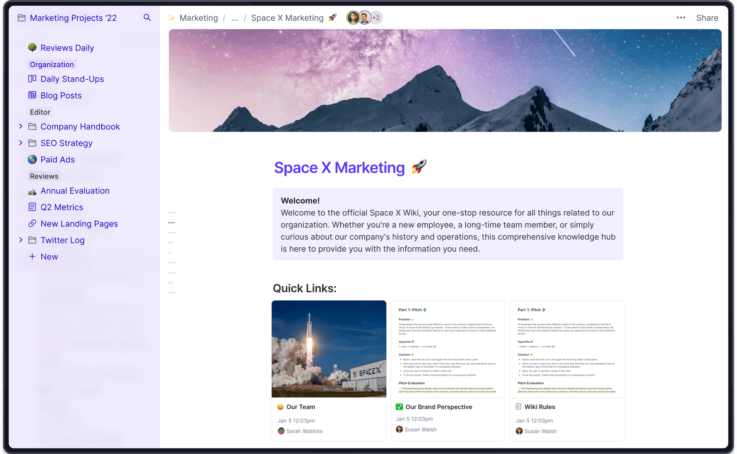Screen dimensions: 737x454
Task: Expand the SEO Strategy folder
Action: pyautogui.click(x=21, y=143)
